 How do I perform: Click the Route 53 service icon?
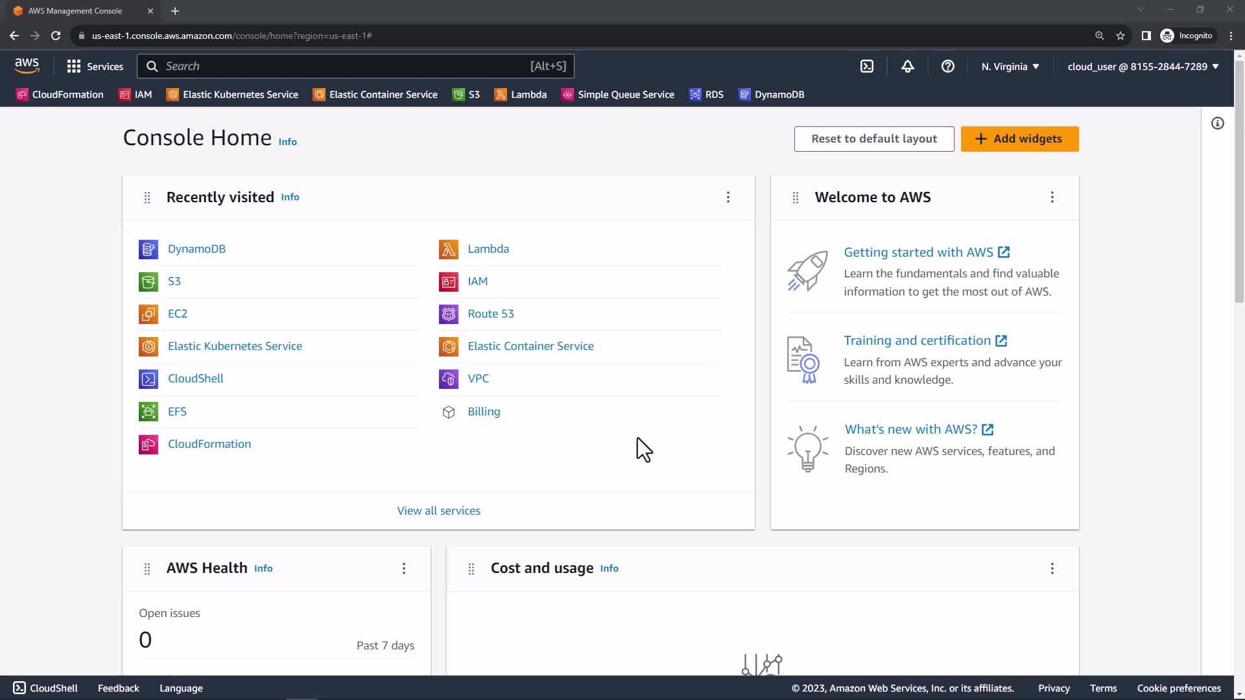(x=448, y=314)
